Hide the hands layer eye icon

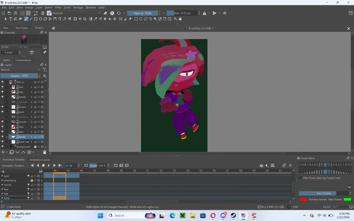pyautogui.click(x=2, y=97)
